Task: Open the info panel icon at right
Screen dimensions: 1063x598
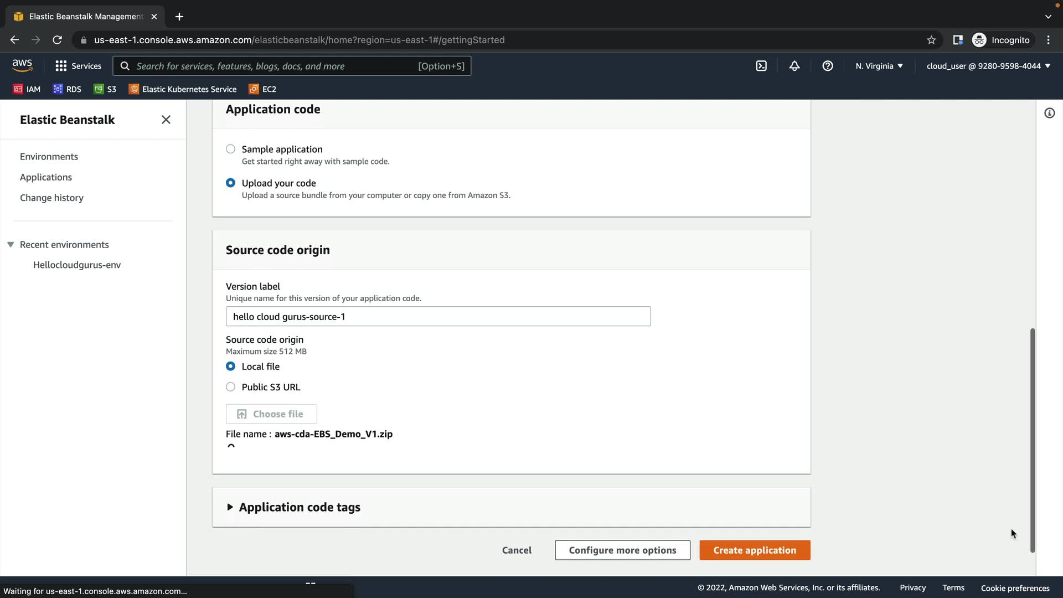Action: tap(1049, 114)
